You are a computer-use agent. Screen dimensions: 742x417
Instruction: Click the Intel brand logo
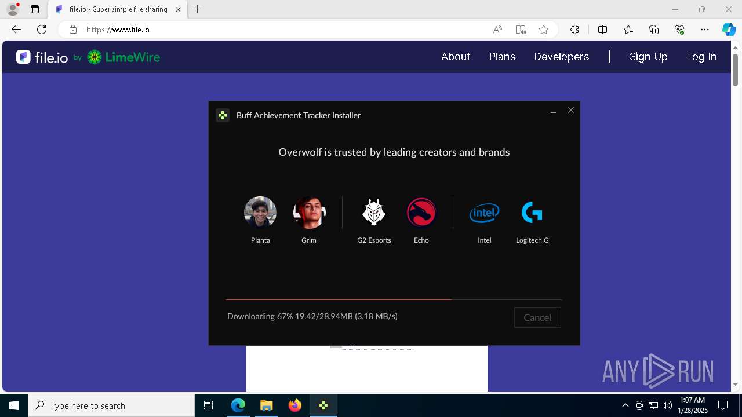pos(484,213)
